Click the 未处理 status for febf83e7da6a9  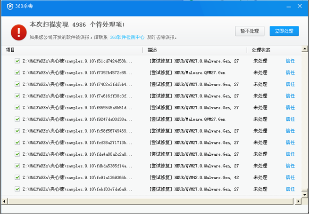[260, 189]
